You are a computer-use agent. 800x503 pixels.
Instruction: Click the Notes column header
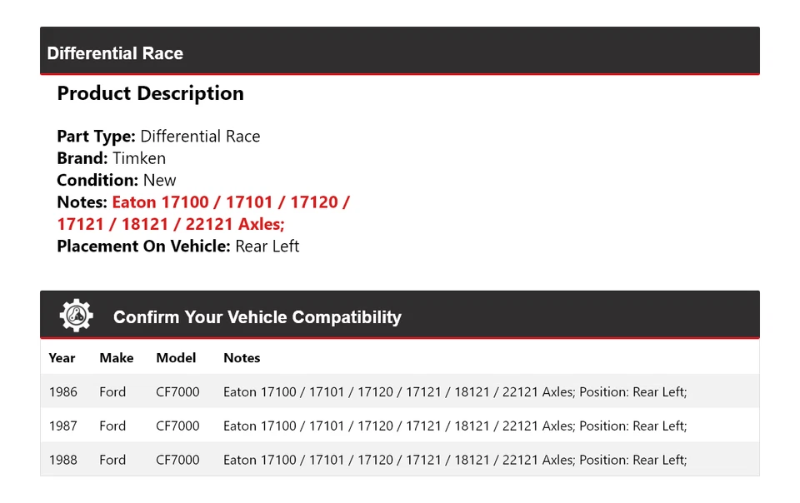(242, 358)
